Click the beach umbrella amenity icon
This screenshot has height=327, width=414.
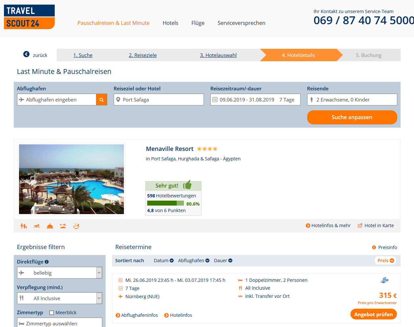(63, 226)
